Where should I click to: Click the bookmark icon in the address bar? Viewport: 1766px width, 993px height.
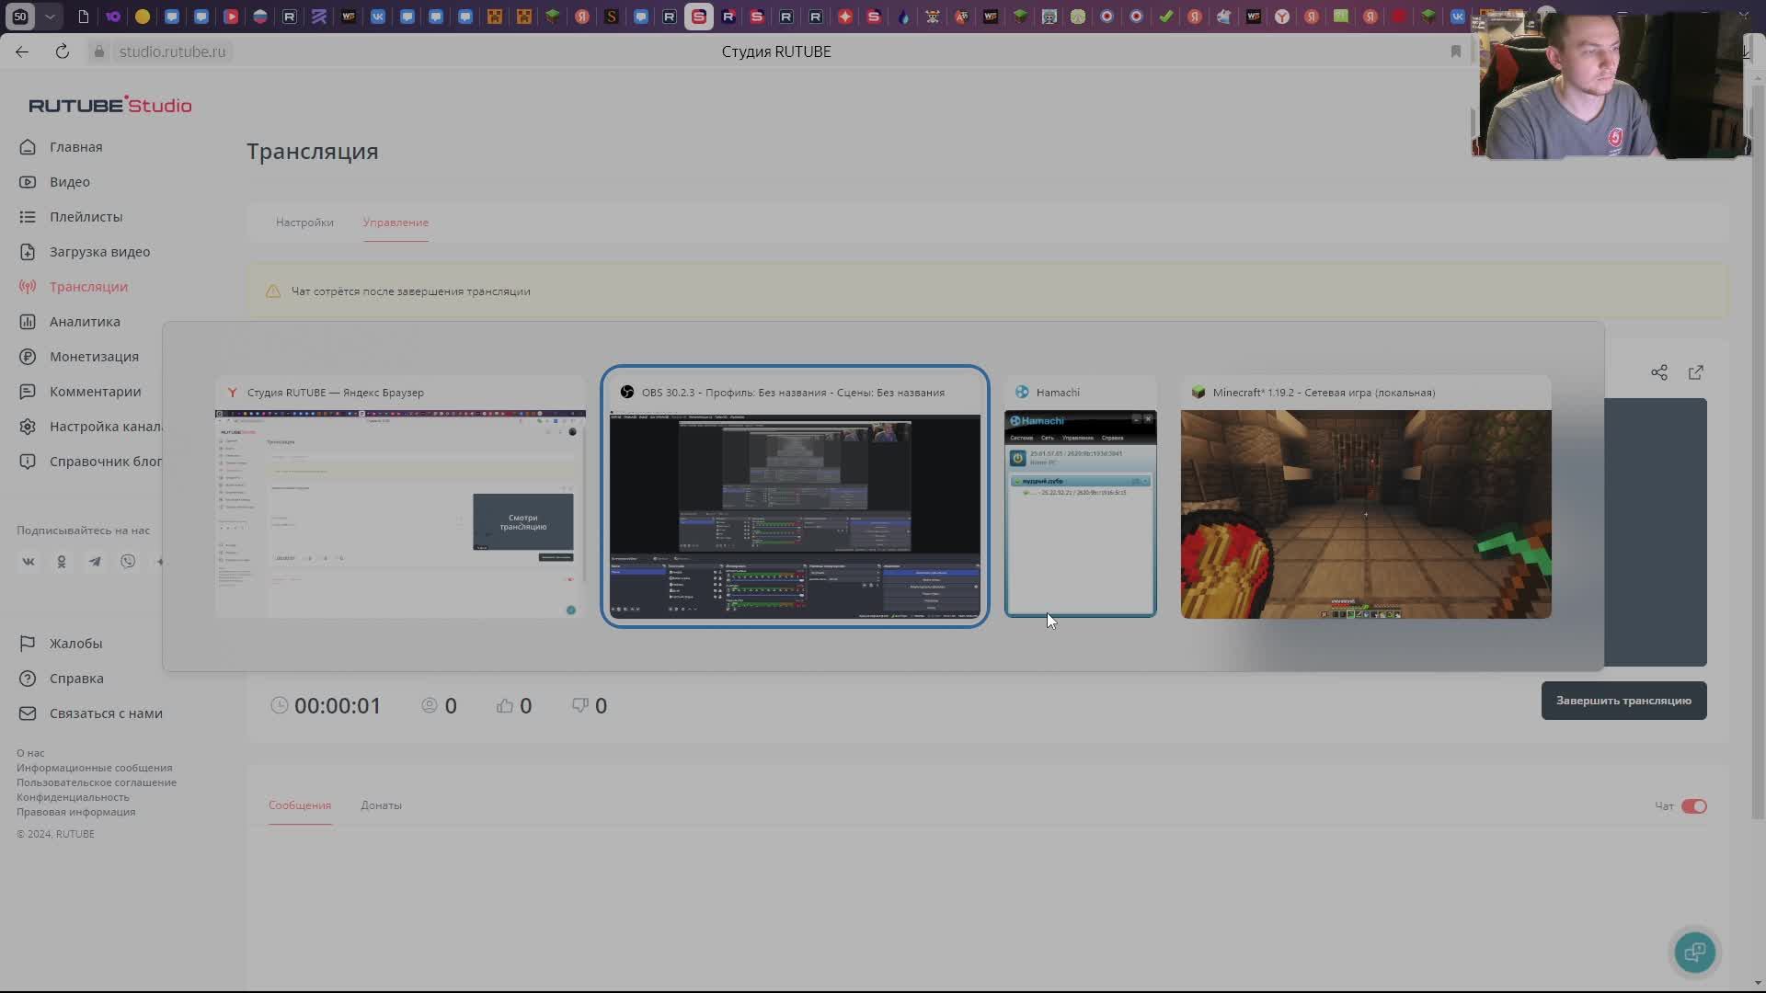[1456, 51]
